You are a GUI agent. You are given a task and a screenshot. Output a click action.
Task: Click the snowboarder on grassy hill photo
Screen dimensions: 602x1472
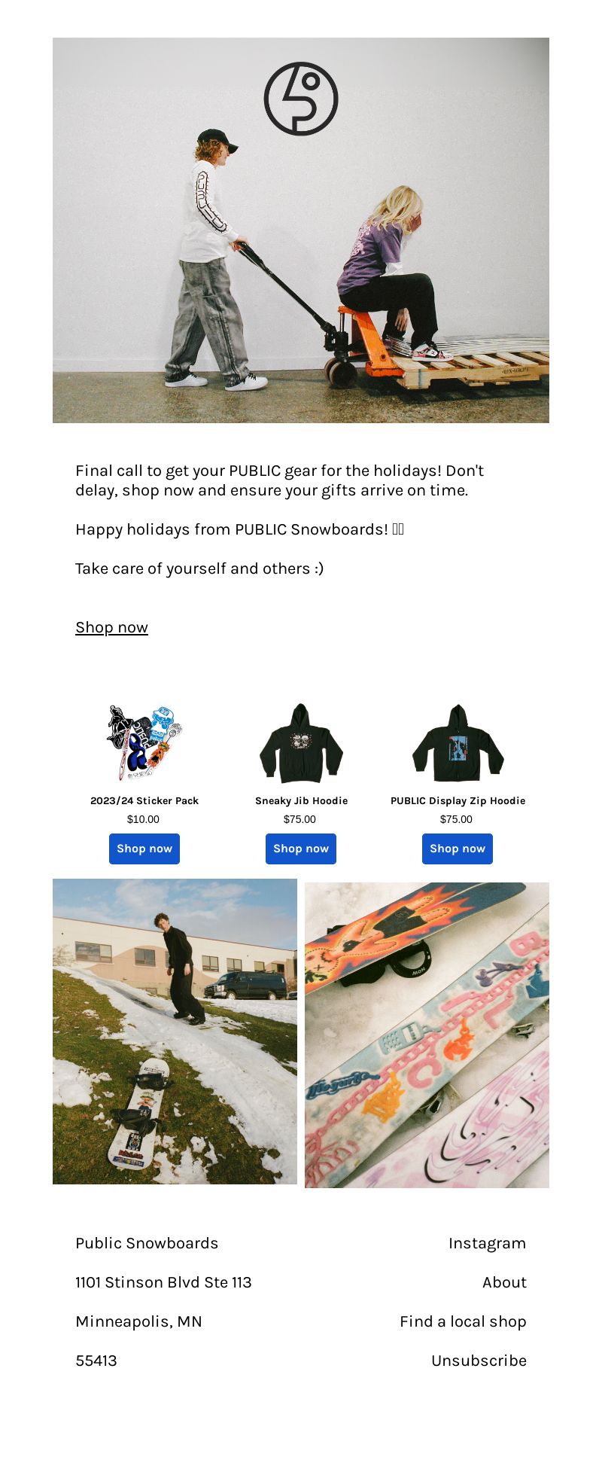175,1032
